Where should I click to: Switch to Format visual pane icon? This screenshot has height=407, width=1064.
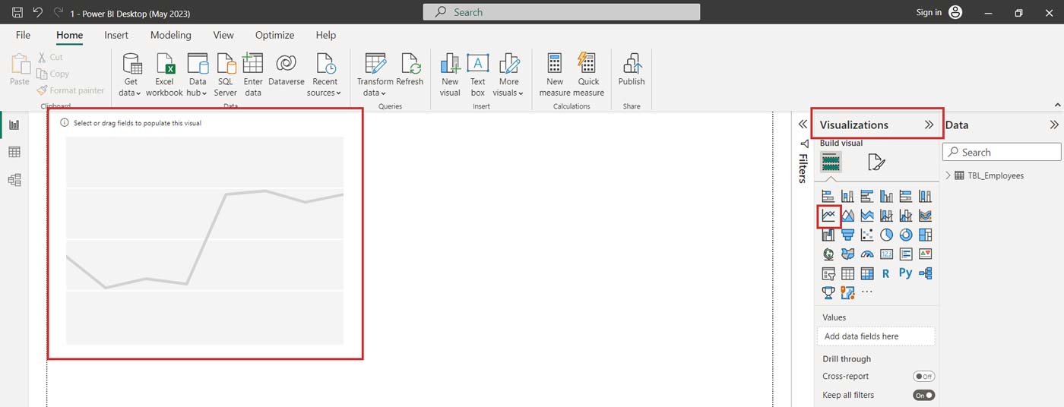pyautogui.click(x=876, y=162)
